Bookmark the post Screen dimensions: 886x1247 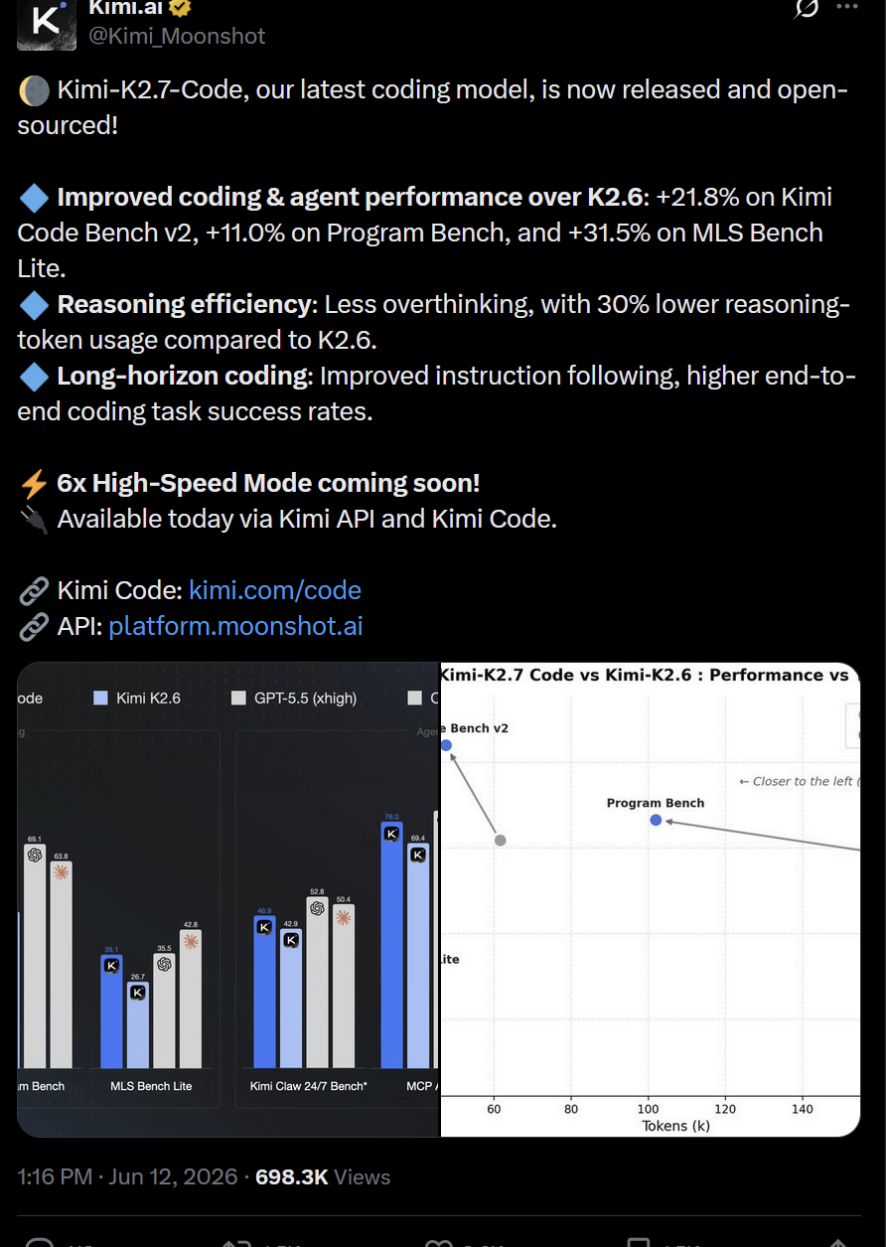(x=641, y=1242)
